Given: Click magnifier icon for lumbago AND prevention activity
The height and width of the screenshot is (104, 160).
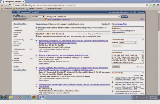Looking at the screenshot, I should coord(112,78).
